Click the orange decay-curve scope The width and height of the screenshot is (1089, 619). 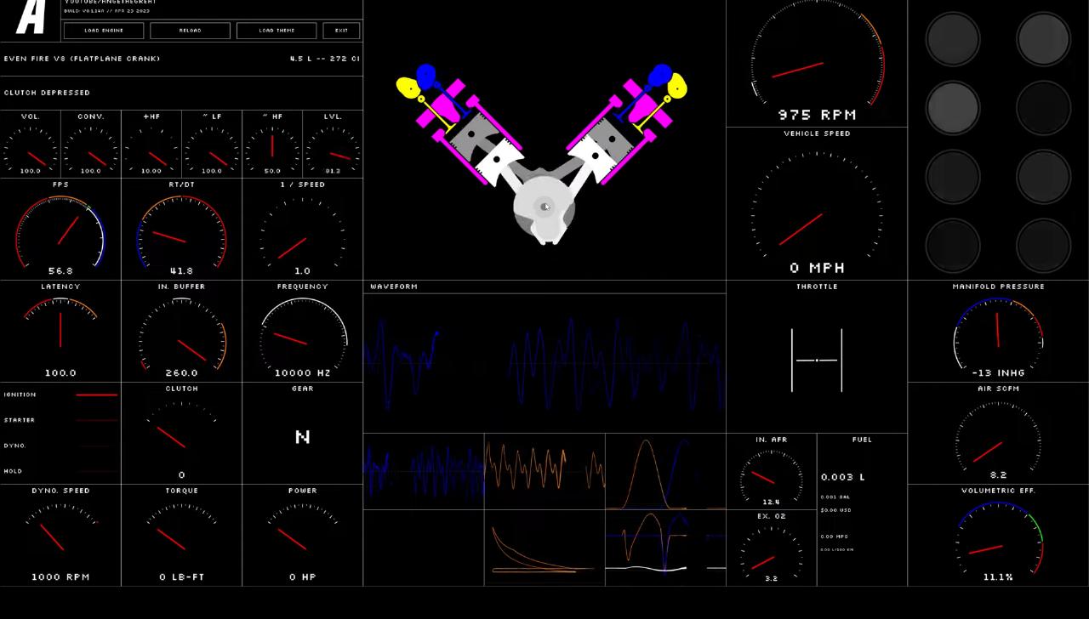544,548
